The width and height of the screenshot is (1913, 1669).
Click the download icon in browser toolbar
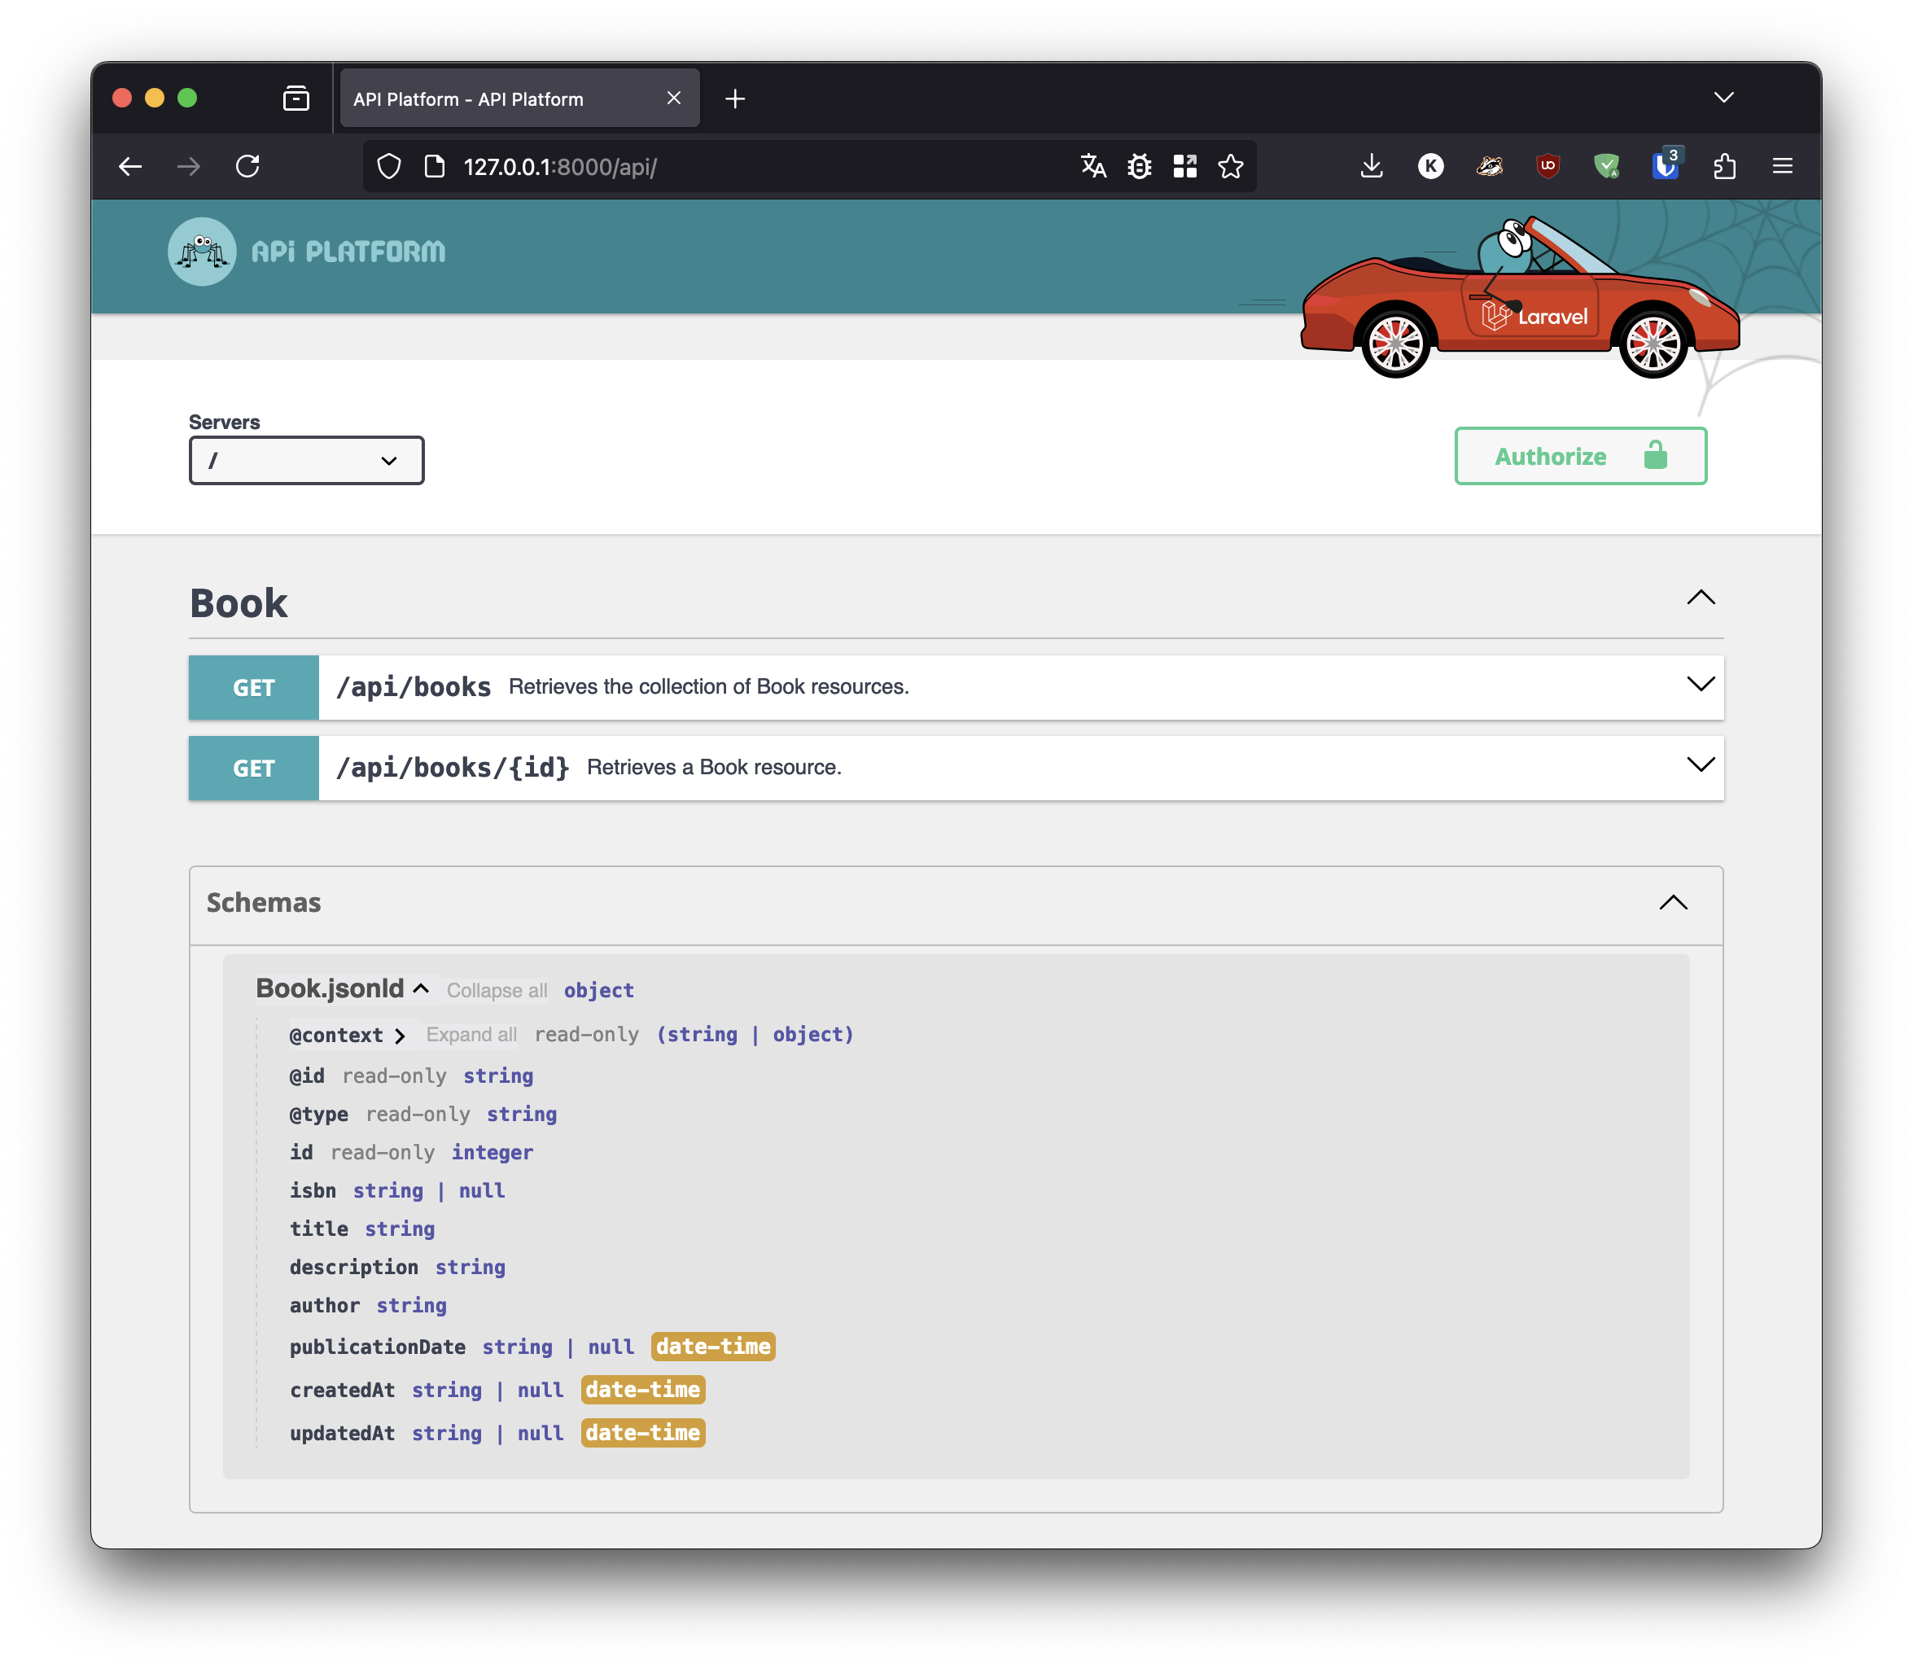click(1372, 166)
